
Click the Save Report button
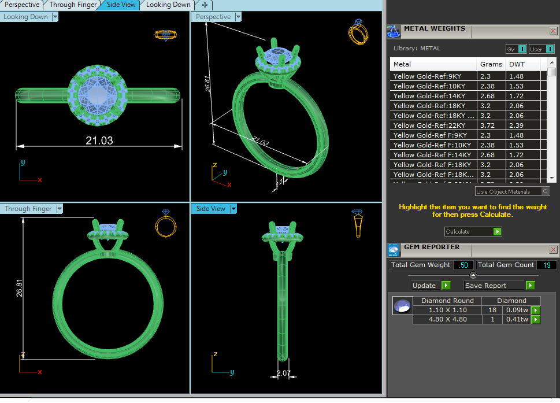[x=495, y=286]
